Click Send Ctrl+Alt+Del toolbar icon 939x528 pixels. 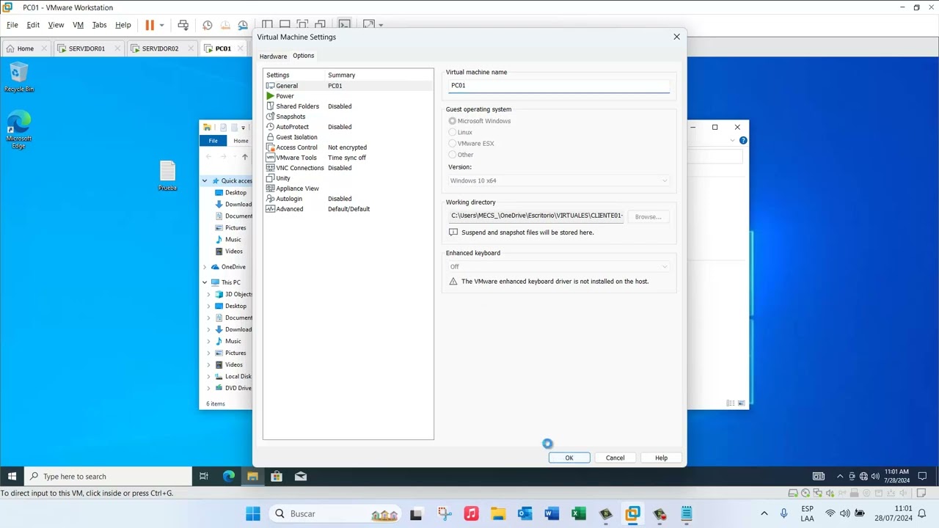coord(183,25)
